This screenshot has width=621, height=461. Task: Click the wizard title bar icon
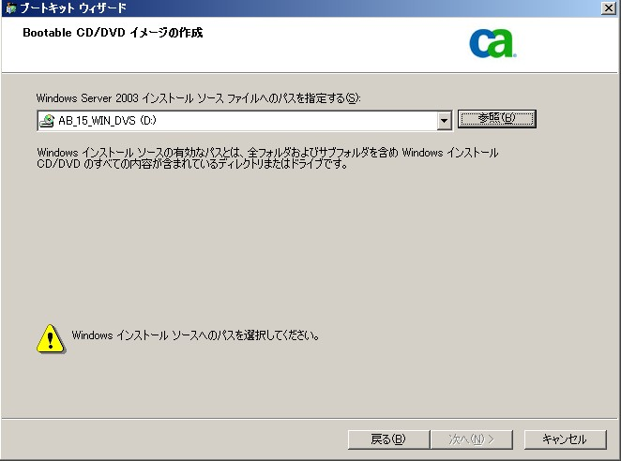[x=10, y=7]
